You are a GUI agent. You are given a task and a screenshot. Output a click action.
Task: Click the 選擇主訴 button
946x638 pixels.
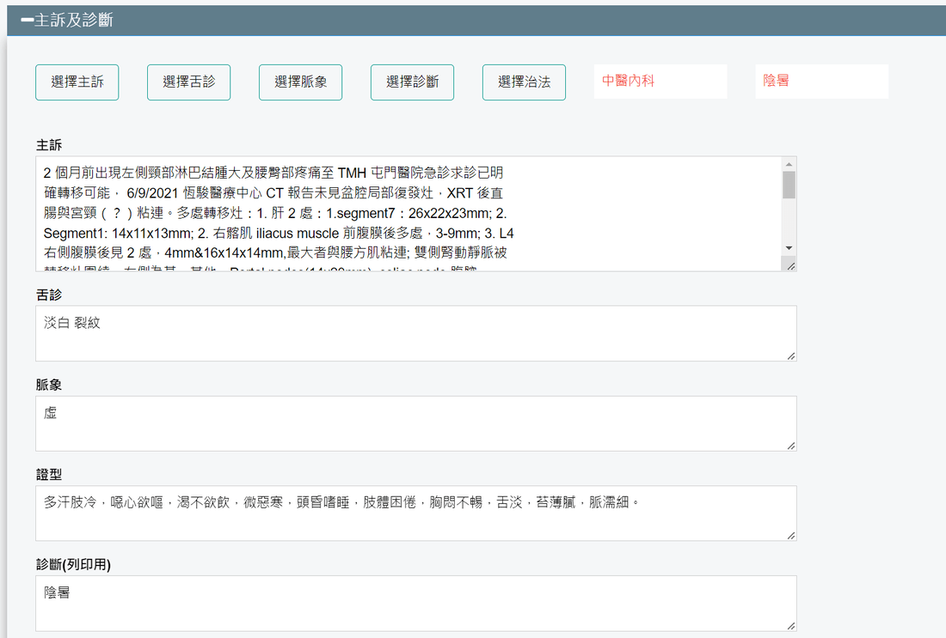(77, 82)
